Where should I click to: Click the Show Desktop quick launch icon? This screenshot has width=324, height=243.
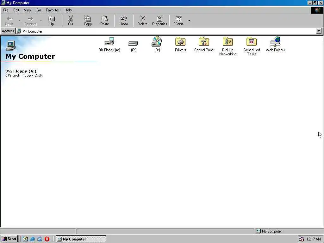point(25,239)
